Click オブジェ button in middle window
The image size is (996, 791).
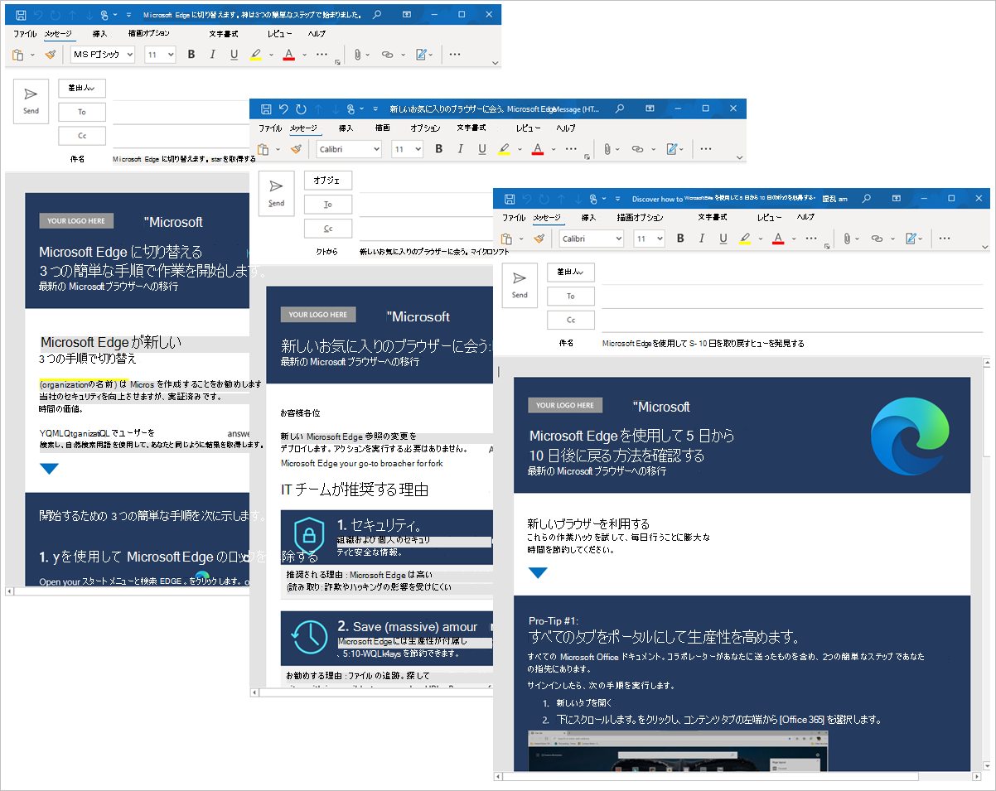(328, 181)
